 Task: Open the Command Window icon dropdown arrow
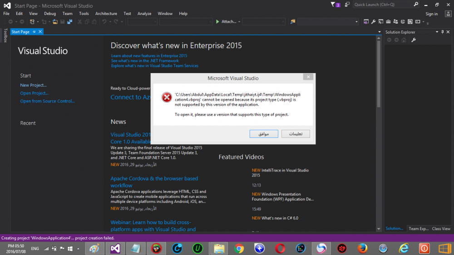coord(423,22)
